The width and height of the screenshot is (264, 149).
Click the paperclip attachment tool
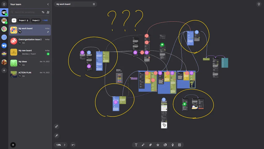coord(150,145)
